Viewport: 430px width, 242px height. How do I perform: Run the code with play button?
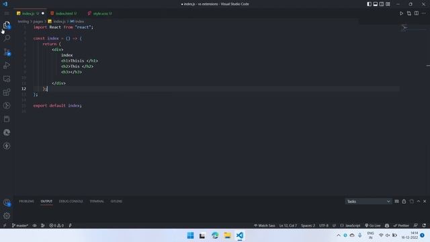[401, 13]
